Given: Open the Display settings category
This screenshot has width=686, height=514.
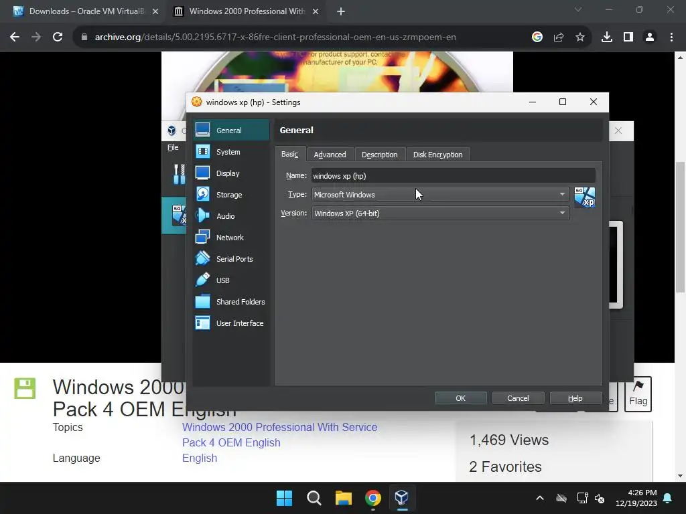Looking at the screenshot, I should pyautogui.click(x=231, y=173).
